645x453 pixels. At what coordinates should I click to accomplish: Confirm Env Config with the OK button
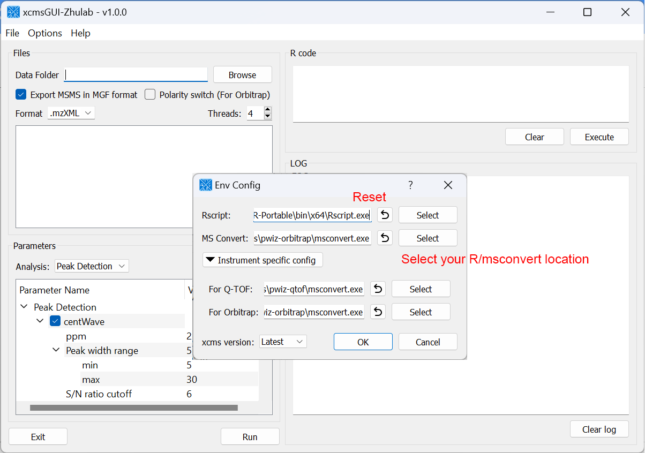tap(363, 342)
